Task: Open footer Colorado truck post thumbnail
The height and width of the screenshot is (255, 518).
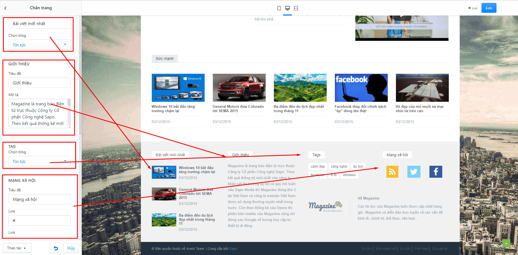Action: (x=164, y=194)
